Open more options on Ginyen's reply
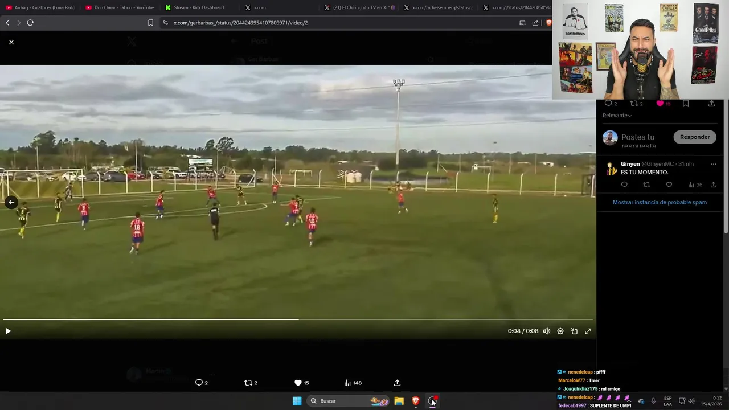Screen dimensions: 729x410 tap(713, 164)
